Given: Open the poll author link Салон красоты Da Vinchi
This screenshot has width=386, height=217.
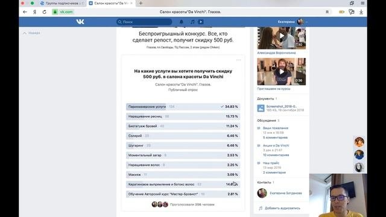Looking at the screenshot, I should 183,84.
